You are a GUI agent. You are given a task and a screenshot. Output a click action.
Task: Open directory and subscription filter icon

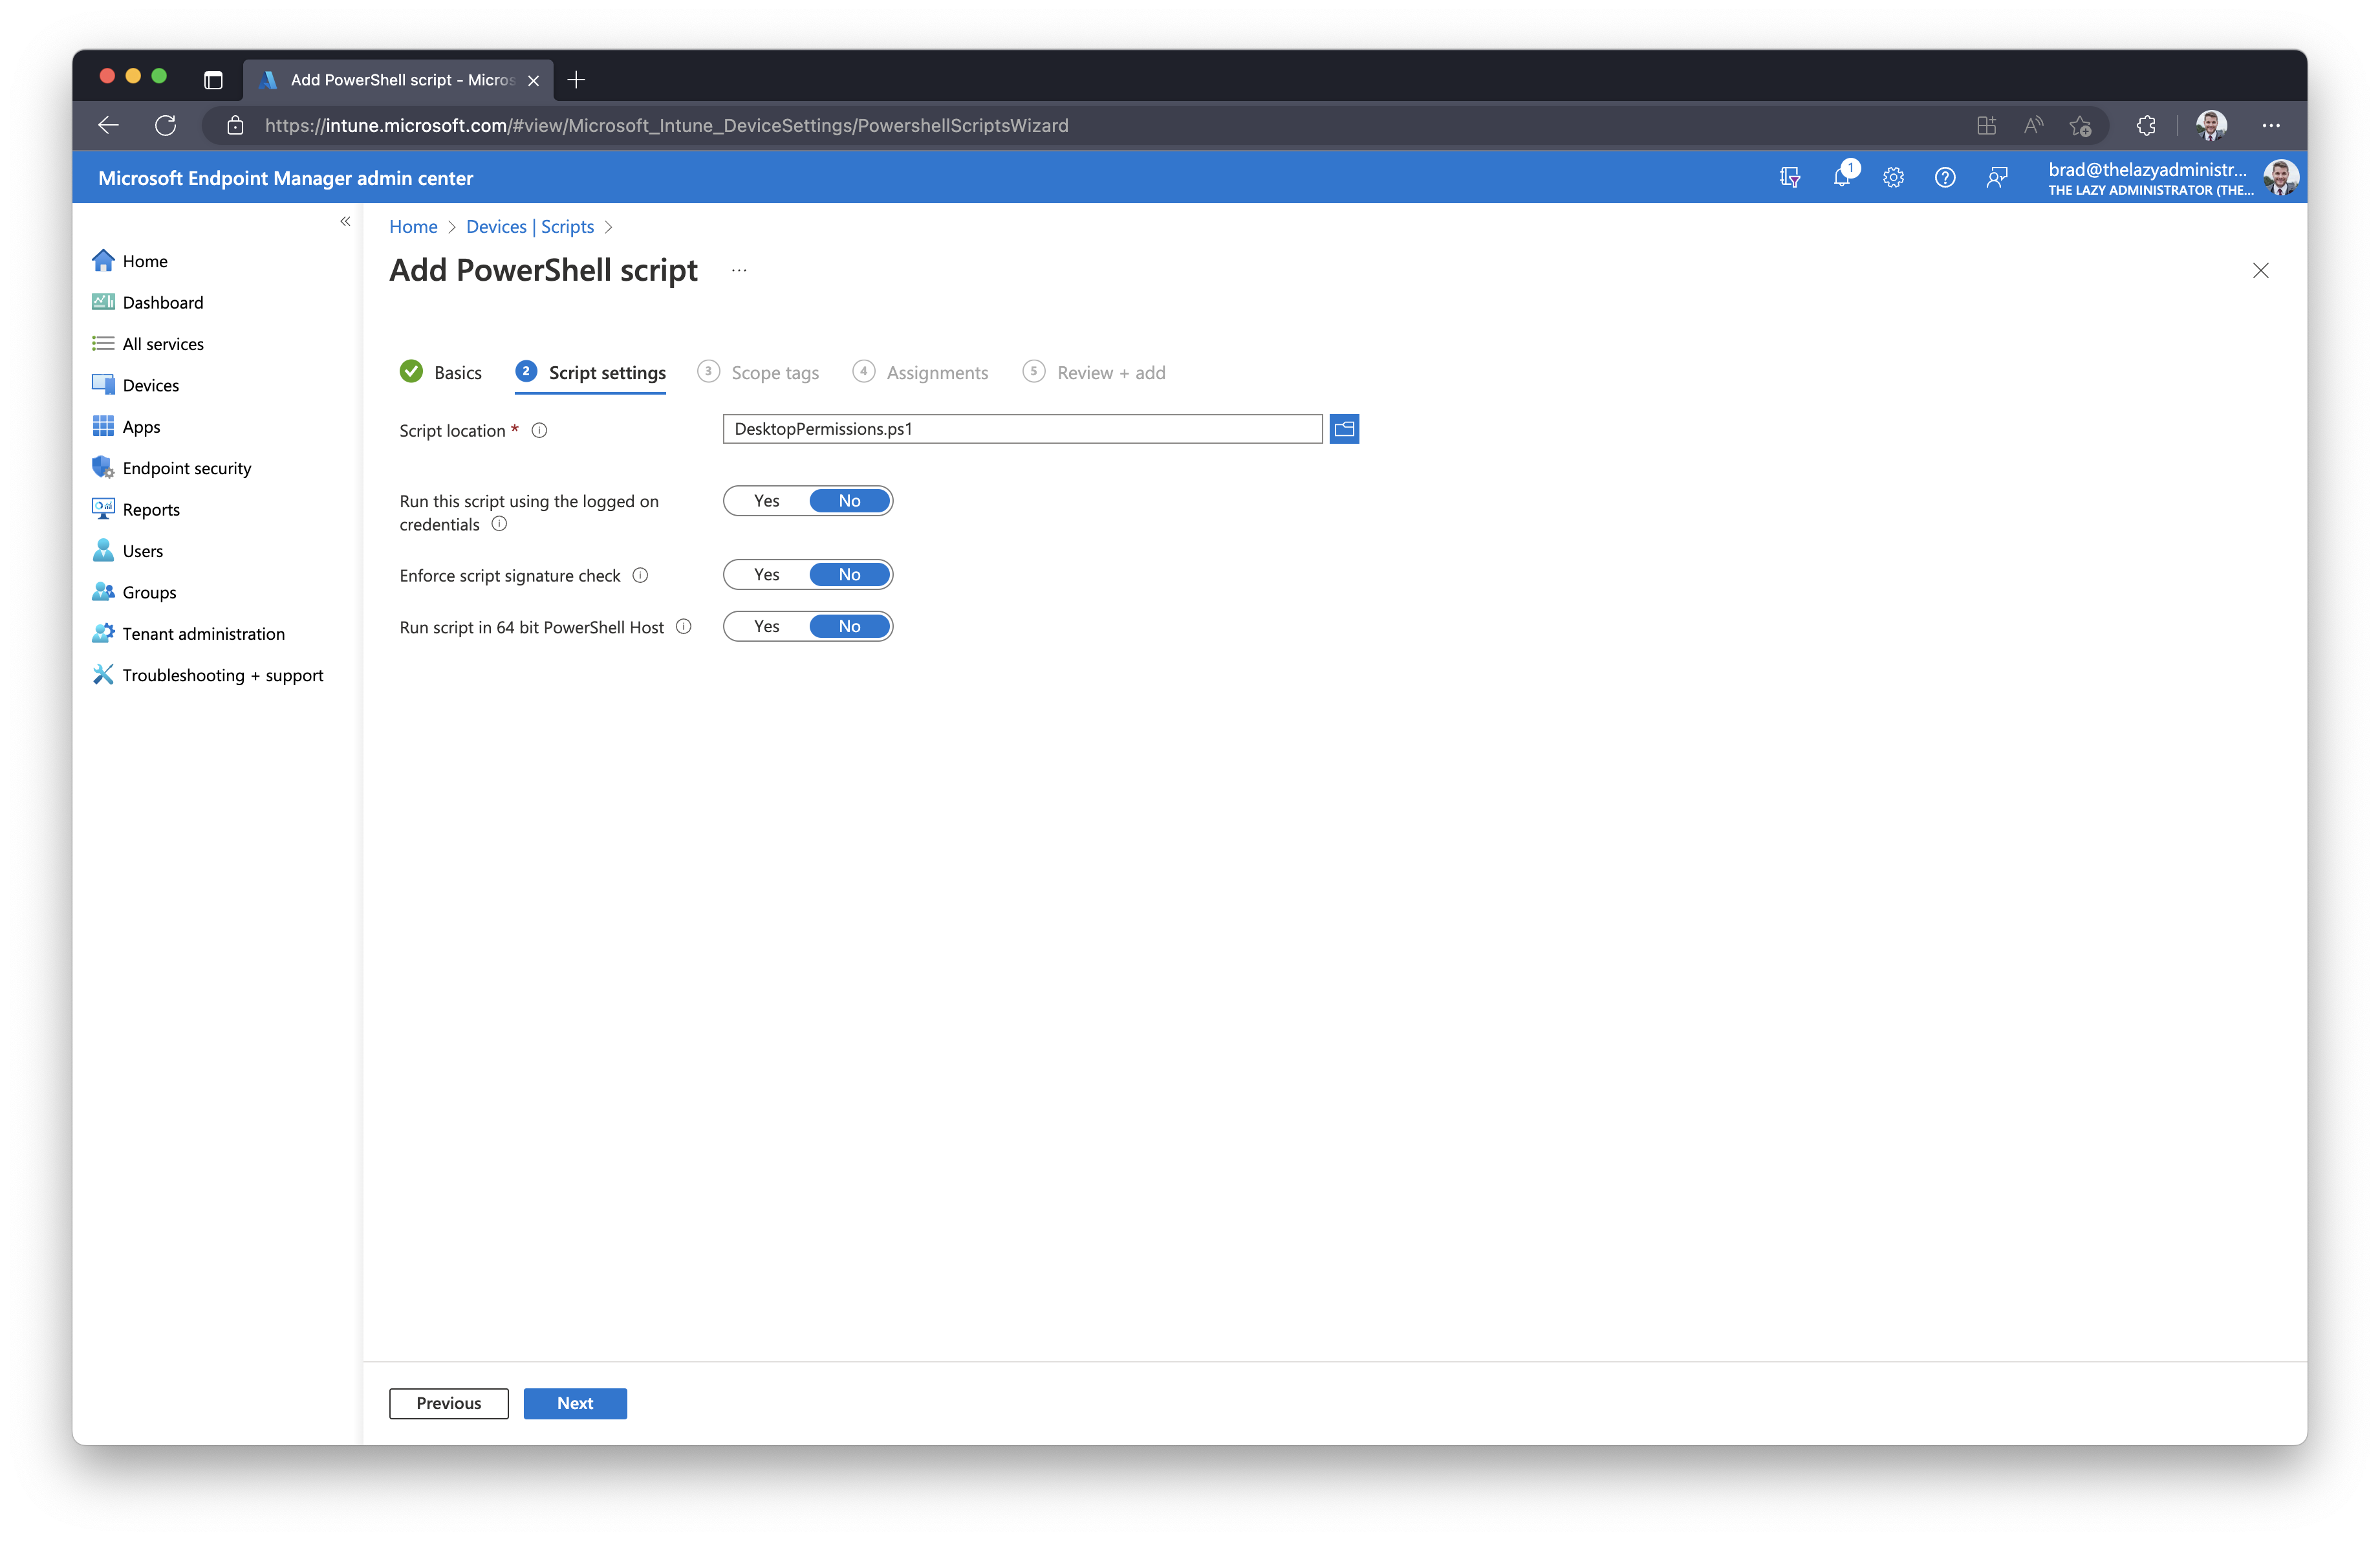tap(1790, 177)
